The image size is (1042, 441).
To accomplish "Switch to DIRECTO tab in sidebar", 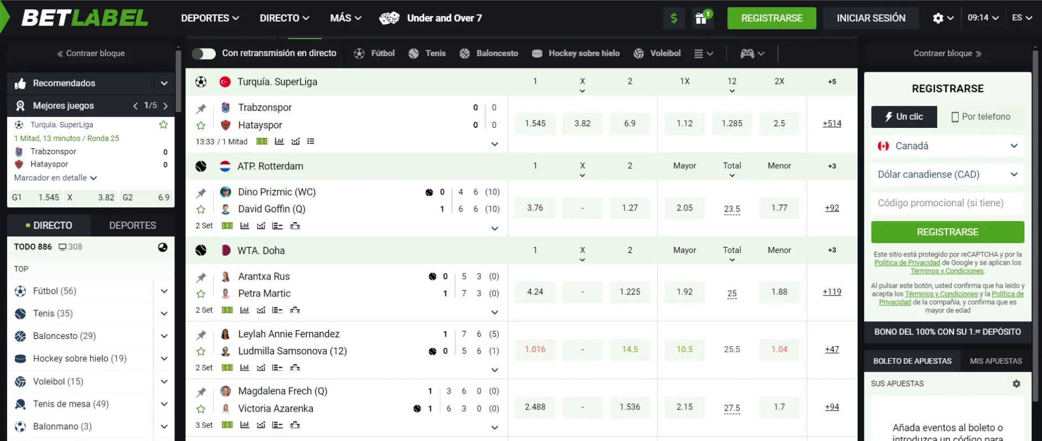I will [x=49, y=225].
